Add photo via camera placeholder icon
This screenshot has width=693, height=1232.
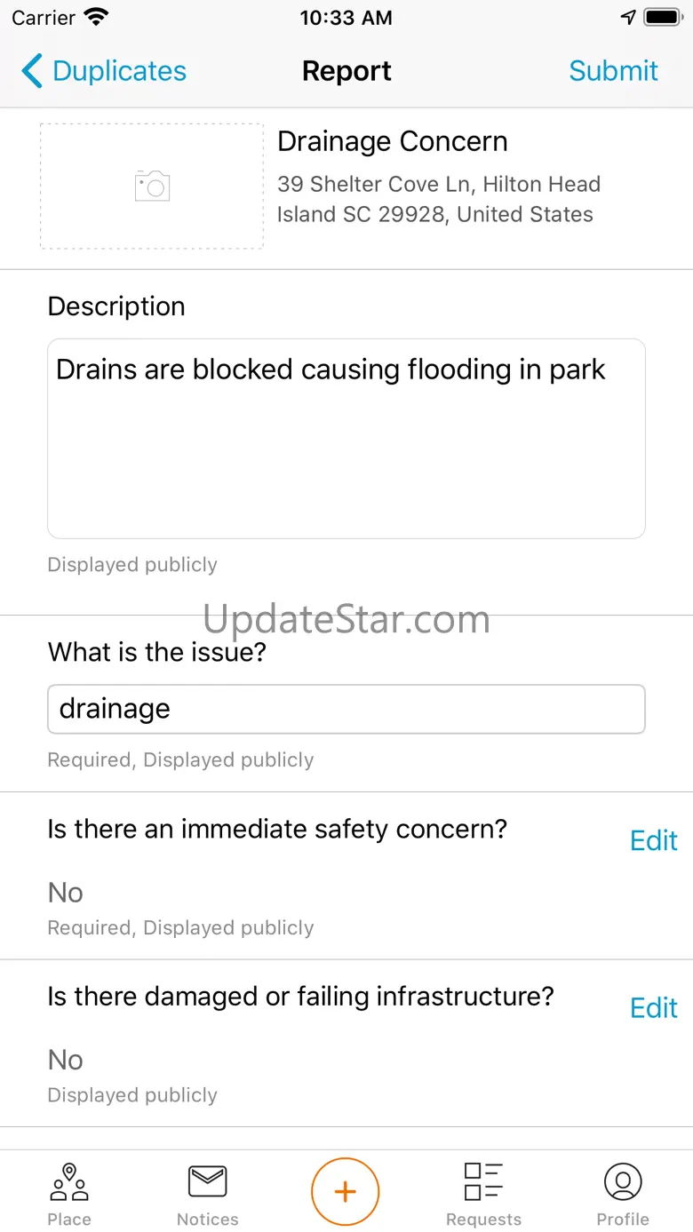tap(152, 186)
